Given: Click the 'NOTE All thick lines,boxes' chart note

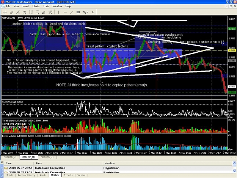Looking at the screenshot, I should (102, 85).
